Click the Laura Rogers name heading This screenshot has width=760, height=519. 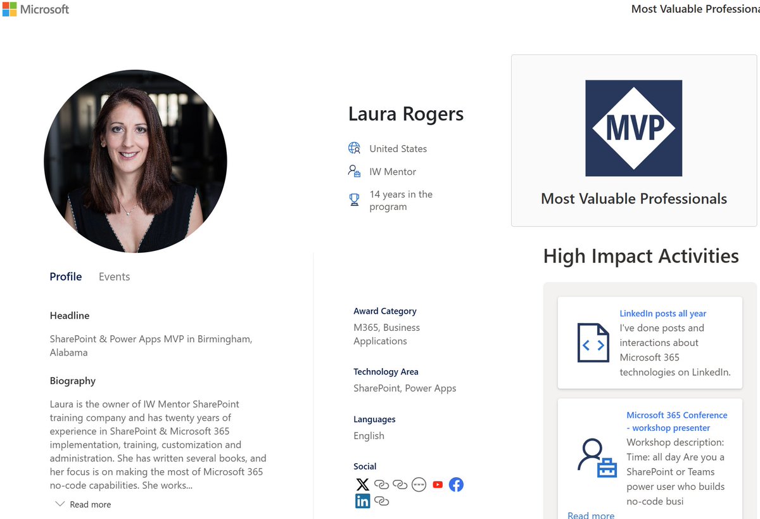(406, 114)
